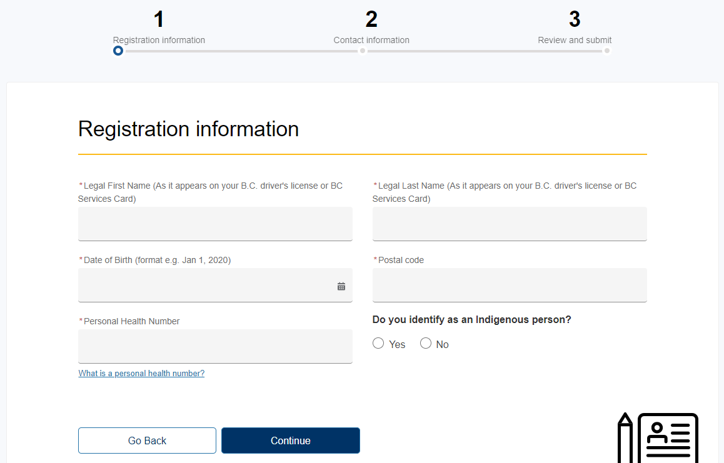Select the step 1 progress circle marker

(118, 51)
